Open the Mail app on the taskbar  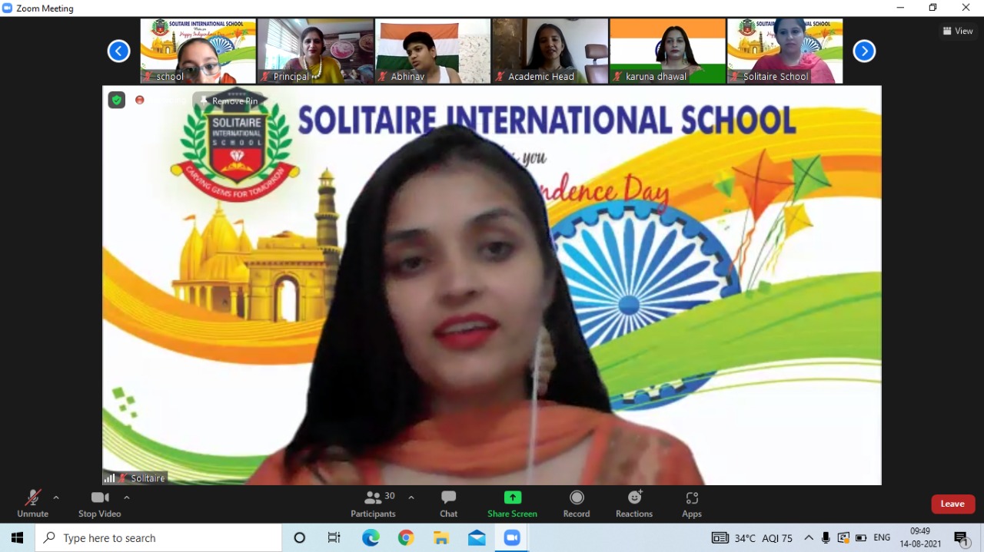click(x=477, y=538)
